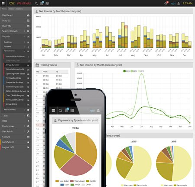Open the clipboard icon with blue badge

tap(42, 3)
